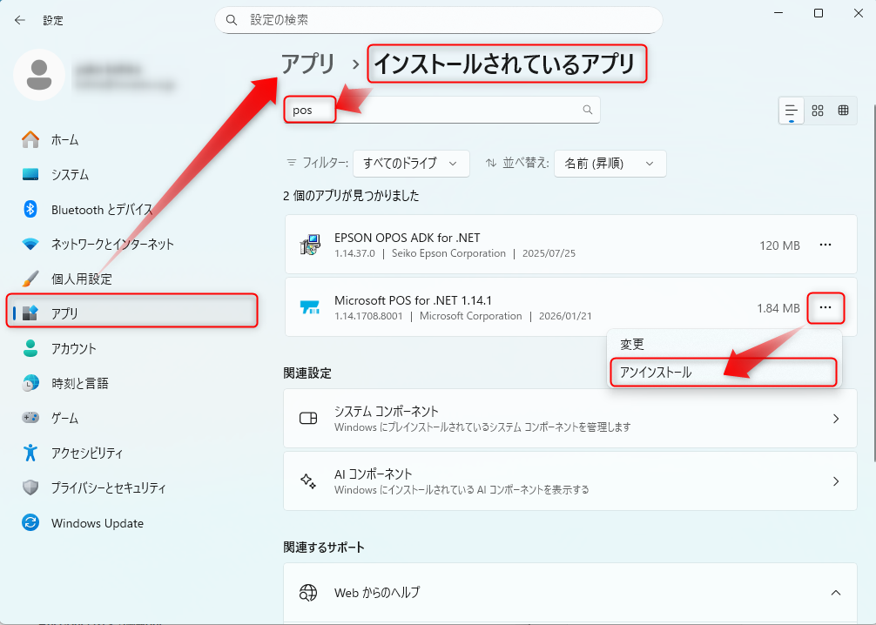Open the user profile avatar
The width and height of the screenshot is (876, 625).
click(x=39, y=75)
